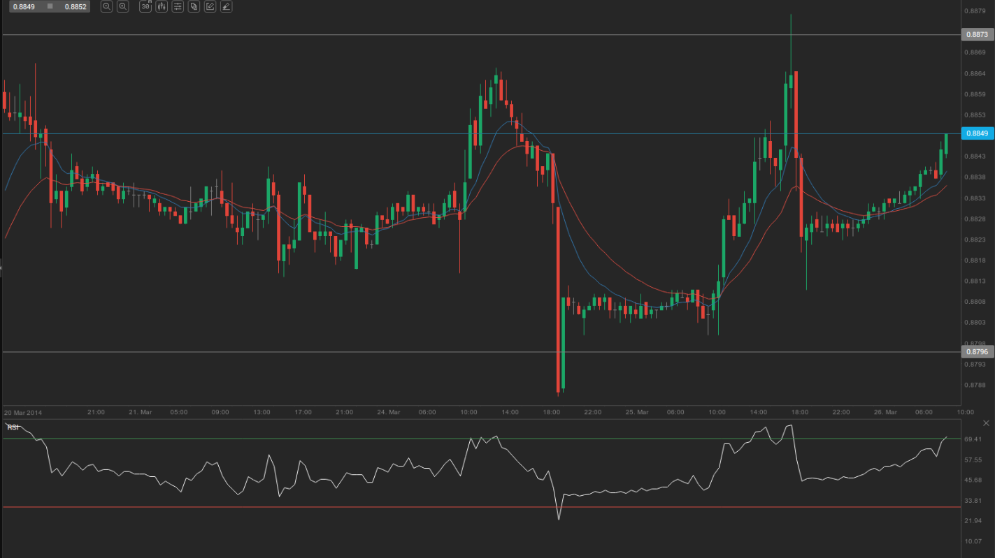Open the 30m timeframe selector
Screen dimensions: 995x558
145,6
